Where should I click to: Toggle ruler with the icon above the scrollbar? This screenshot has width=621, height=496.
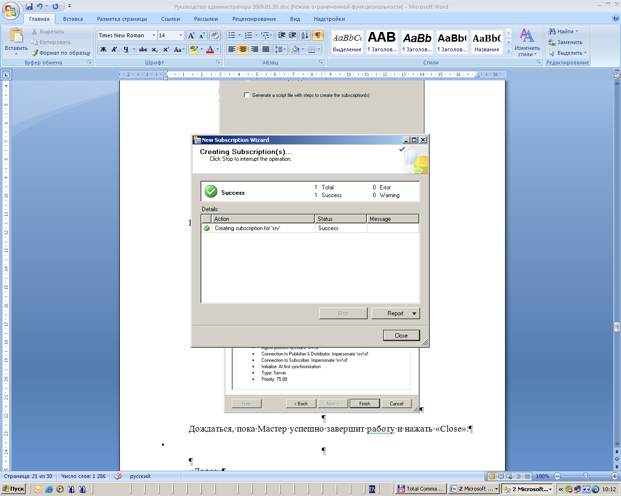click(617, 75)
